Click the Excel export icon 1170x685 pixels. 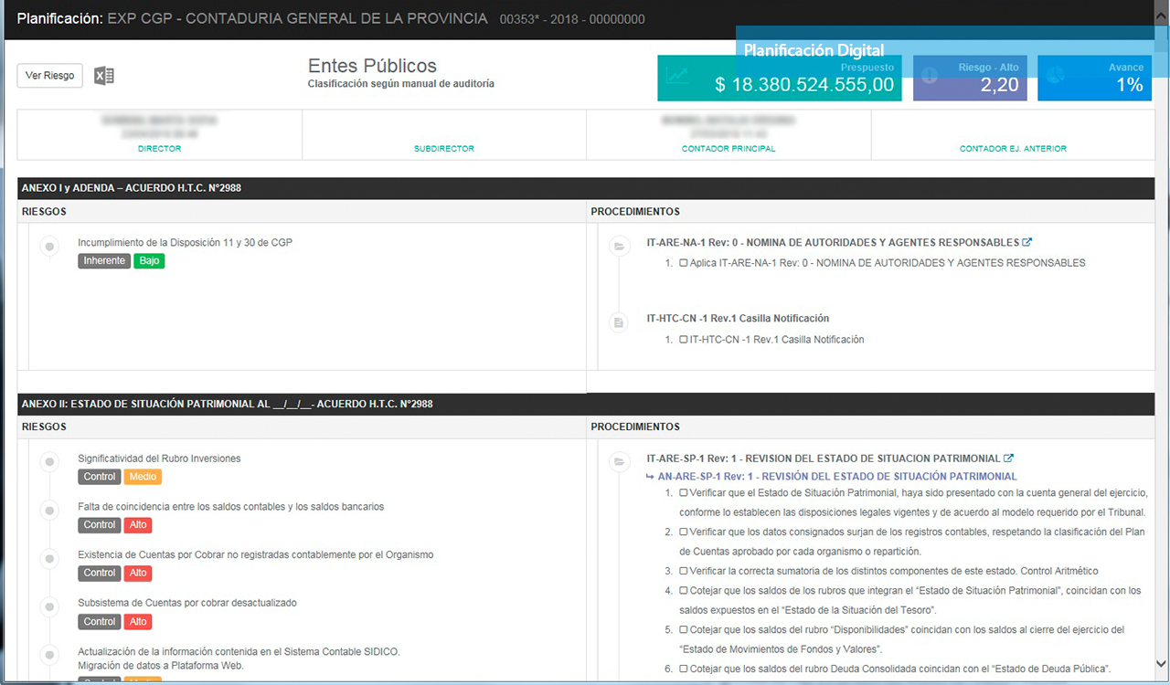104,76
